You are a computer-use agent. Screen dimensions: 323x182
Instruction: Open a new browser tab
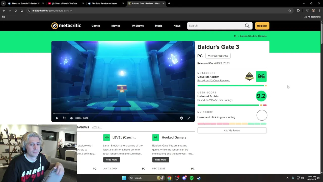(169, 4)
